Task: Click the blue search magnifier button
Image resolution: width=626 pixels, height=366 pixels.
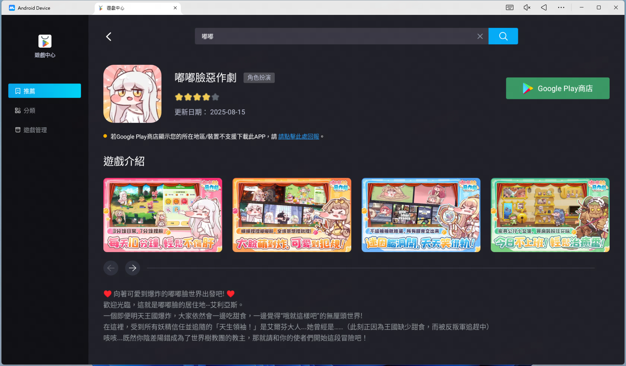Action: tap(503, 36)
